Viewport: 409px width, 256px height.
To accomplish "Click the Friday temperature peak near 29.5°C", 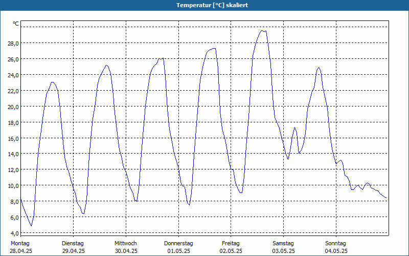I will pyautogui.click(x=262, y=31).
